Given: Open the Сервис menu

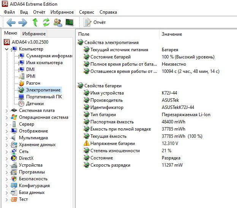Looking at the screenshot, I should pyautogui.click(x=87, y=12).
